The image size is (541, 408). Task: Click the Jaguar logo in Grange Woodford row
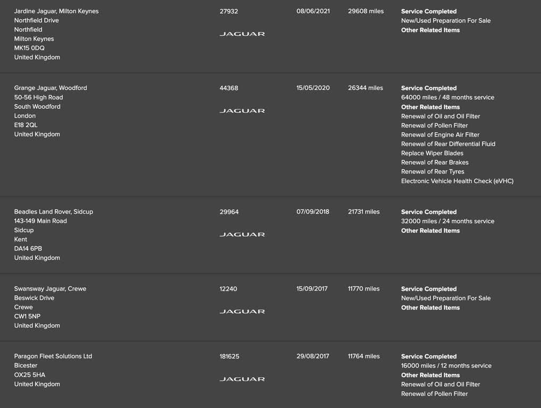[242, 110]
